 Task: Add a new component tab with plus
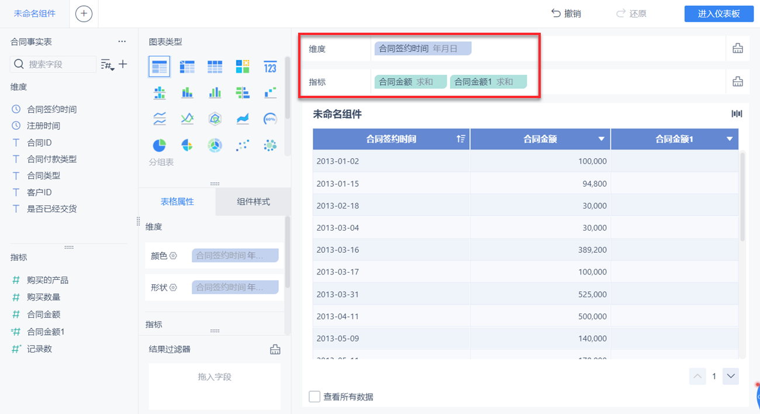[x=84, y=13]
